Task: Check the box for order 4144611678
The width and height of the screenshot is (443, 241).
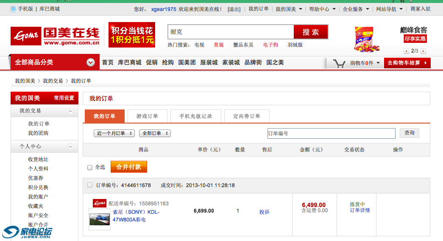Action: [89, 185]
